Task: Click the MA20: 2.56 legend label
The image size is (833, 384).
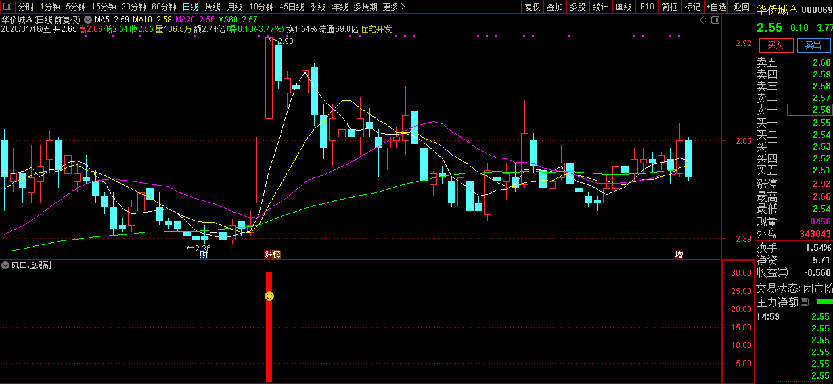Action: [195, 20]
